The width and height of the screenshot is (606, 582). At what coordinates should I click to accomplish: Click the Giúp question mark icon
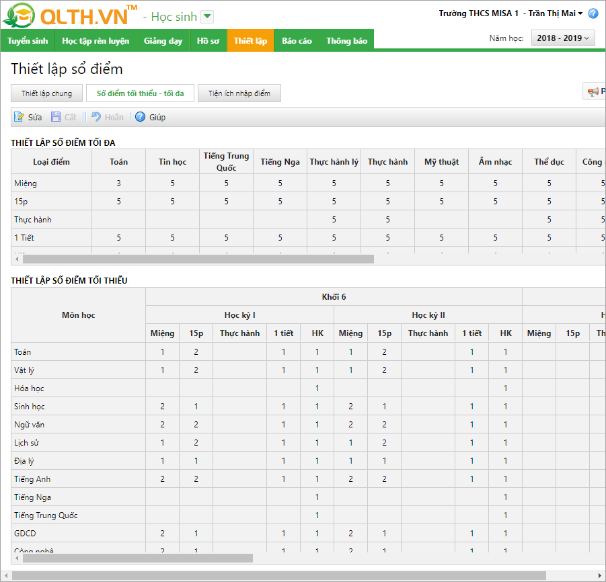point(140,117)
